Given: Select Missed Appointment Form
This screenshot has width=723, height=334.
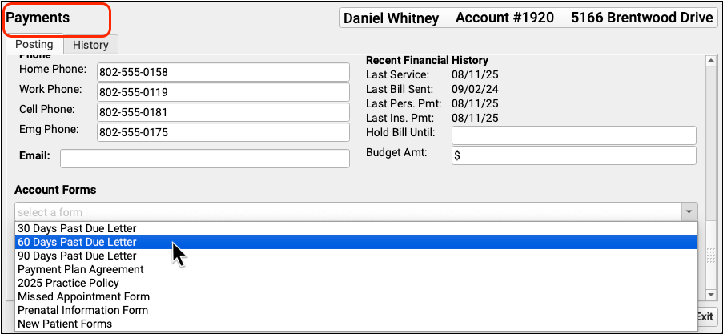Looking at the screenshot, I should 81,296.
